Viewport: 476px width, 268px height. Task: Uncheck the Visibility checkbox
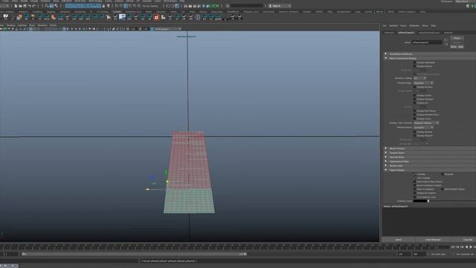[415, 174]
